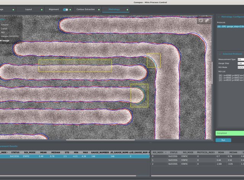The image size is (244, 180).
Task: Click the Layout step status indicator dot
Action: click(x=42, y=9)
